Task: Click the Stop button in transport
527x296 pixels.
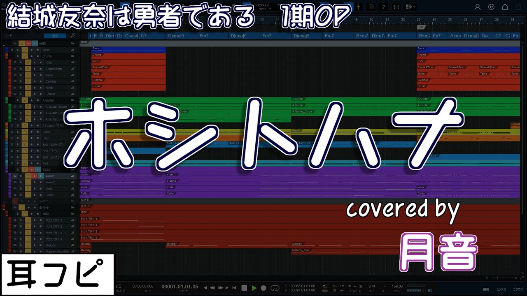Action: pyautogui.click(x=244, y=288)
